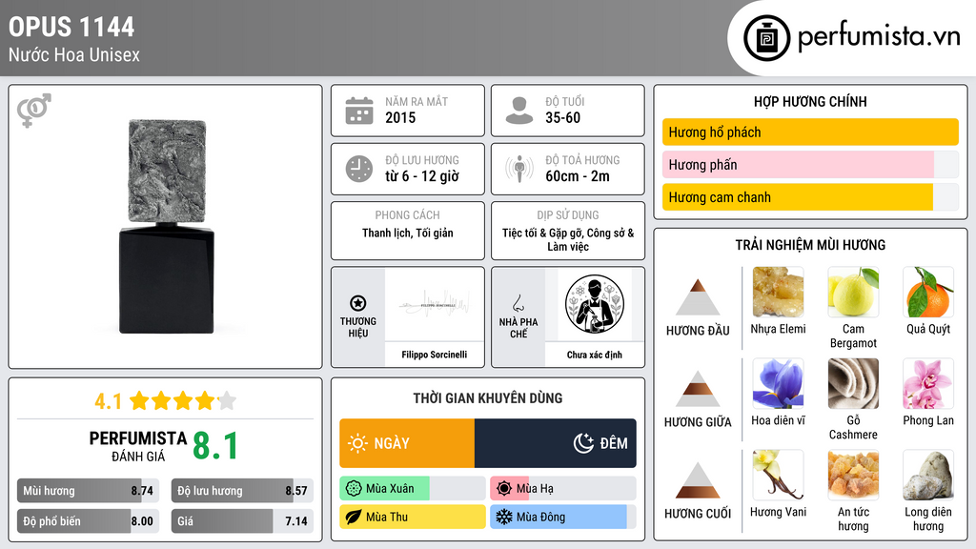The height and width of the screenshot is (549, 976).
Task: Click the Hương cuối pyramid icon
Action: pyautogui.click(x=698, y=480)
